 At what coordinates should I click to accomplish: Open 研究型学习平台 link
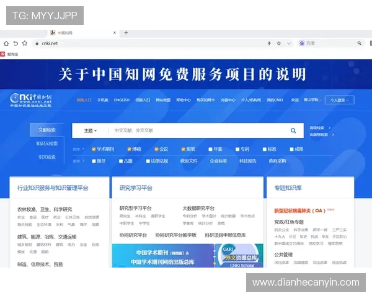tap(135, 209)
